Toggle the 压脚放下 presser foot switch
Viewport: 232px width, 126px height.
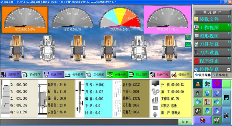coord(11,75)
